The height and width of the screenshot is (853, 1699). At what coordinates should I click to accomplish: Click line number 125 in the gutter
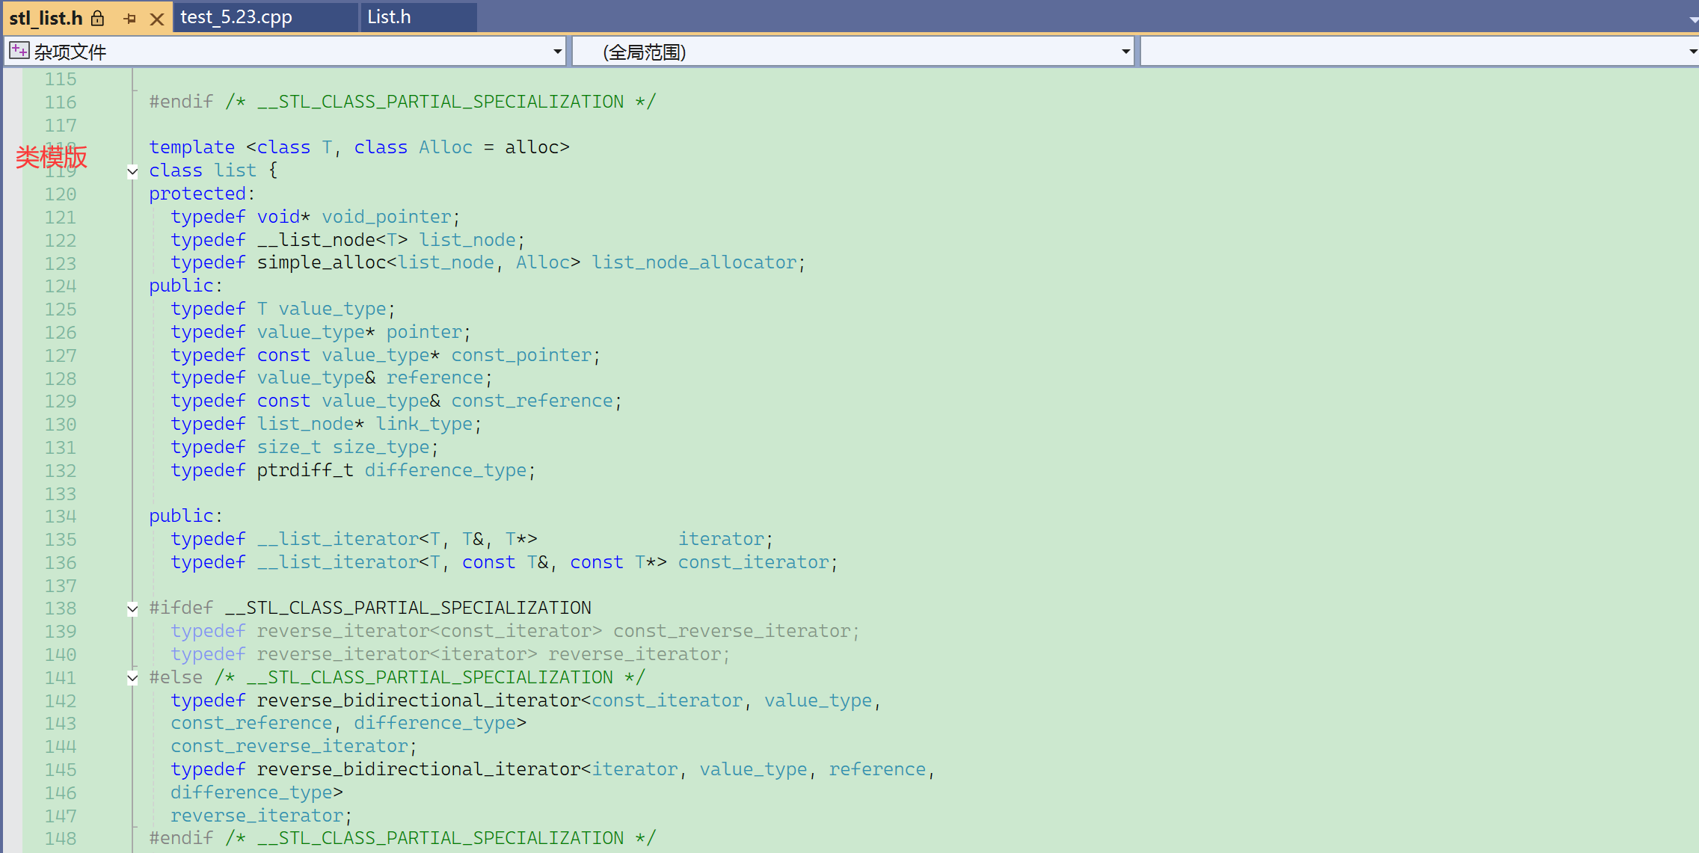click(x=61, y=310)
